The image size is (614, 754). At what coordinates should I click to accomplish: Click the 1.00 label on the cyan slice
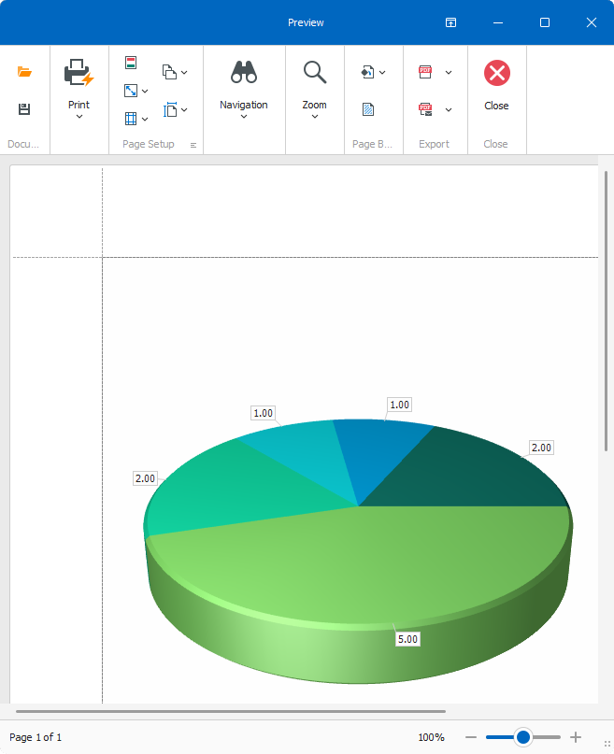pos(263,413)
